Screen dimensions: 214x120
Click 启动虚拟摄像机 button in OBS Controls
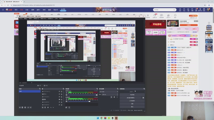131,98
